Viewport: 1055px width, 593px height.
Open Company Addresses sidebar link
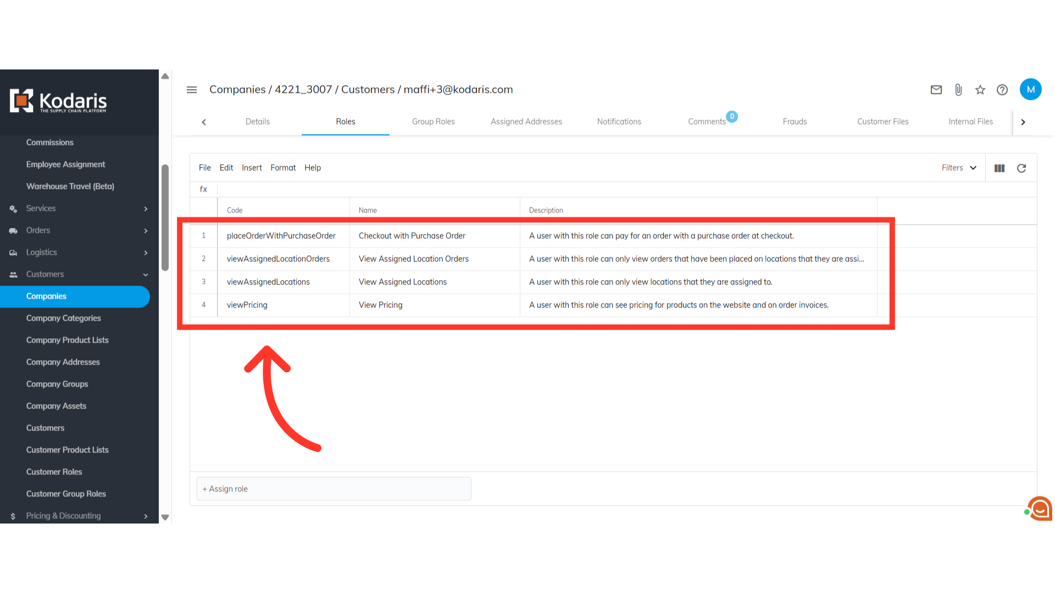(63, 362)
